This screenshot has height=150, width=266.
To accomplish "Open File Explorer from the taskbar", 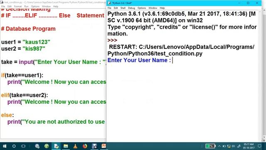I will [66, 146].
